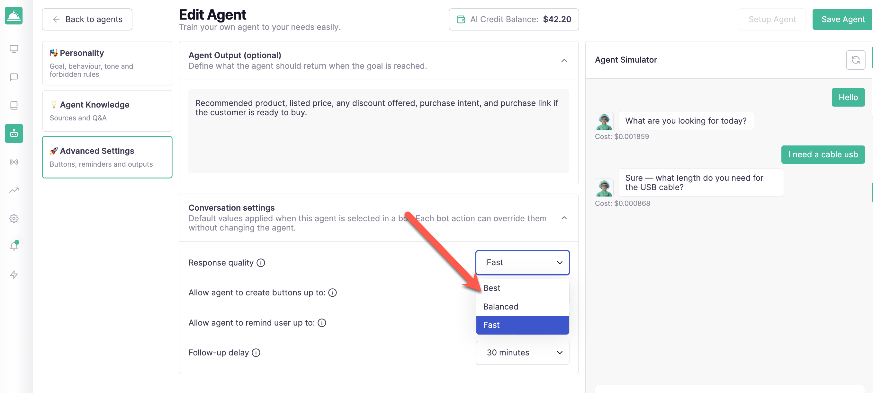Open the broadcast signal icon in sidebar
The height and width of the screenshot is (393, 873).
point(14,162)
